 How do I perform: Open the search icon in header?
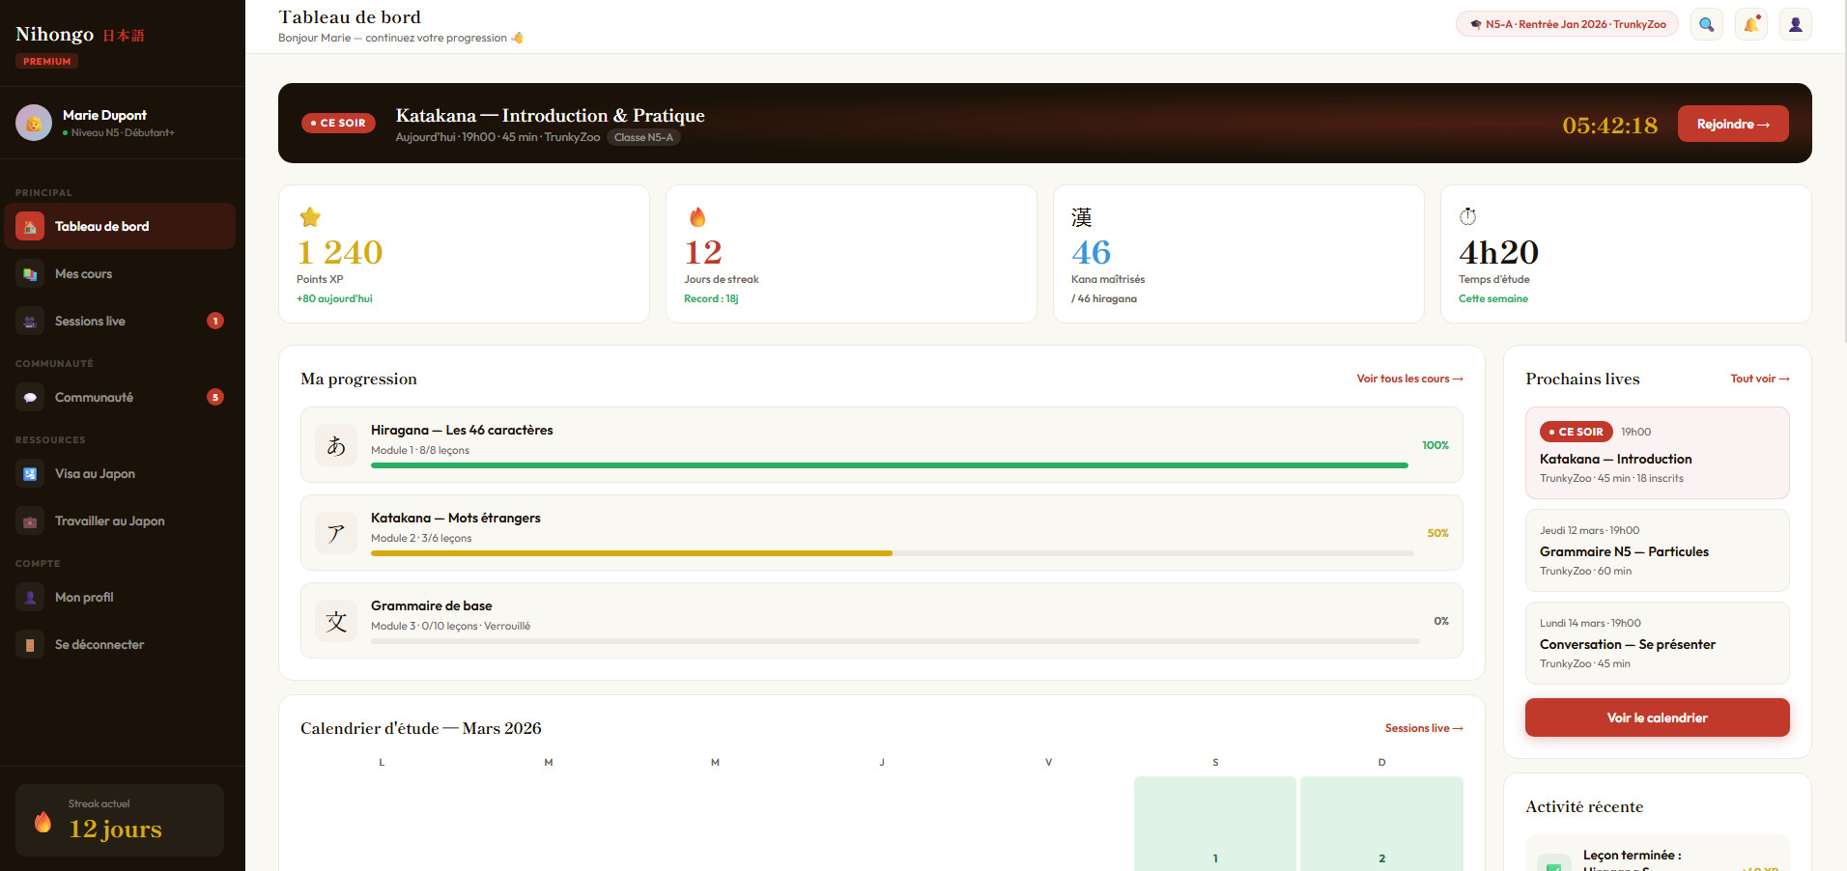1707,24
